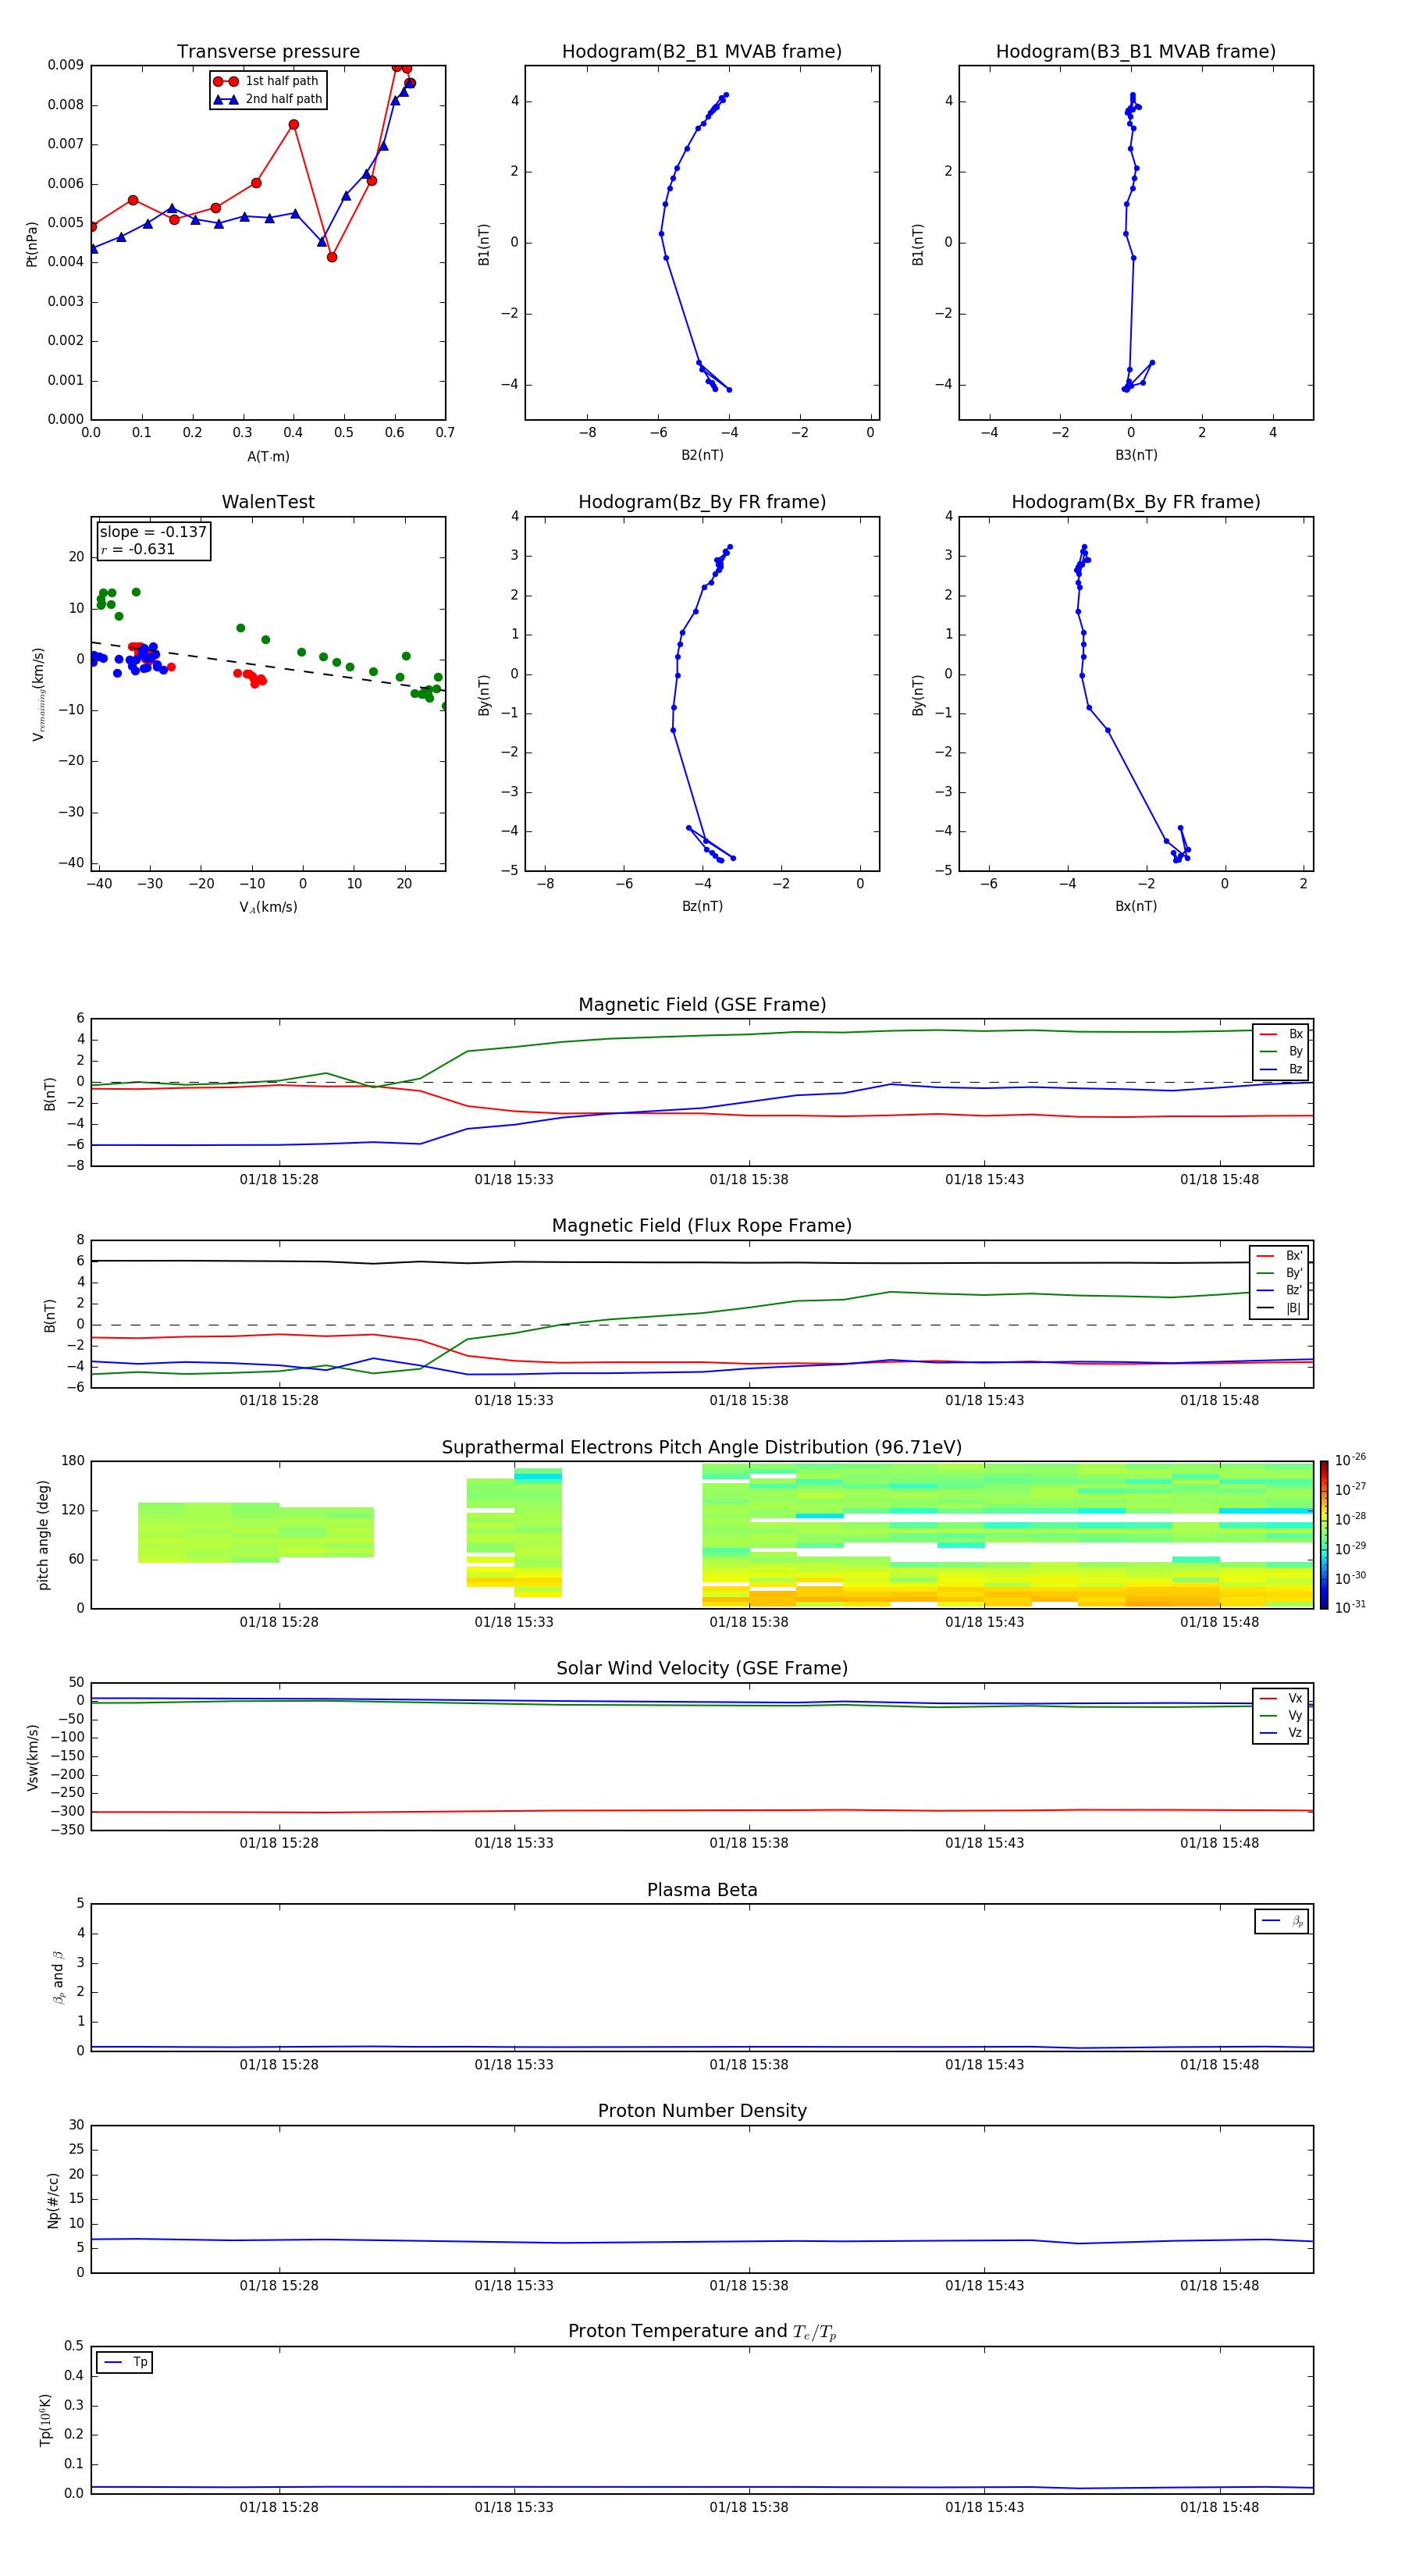Click the Walen test 'V_A(km/s)' axis label

tap(268, 907)
